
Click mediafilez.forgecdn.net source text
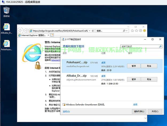pyautogui.click(x=78, y=66)
